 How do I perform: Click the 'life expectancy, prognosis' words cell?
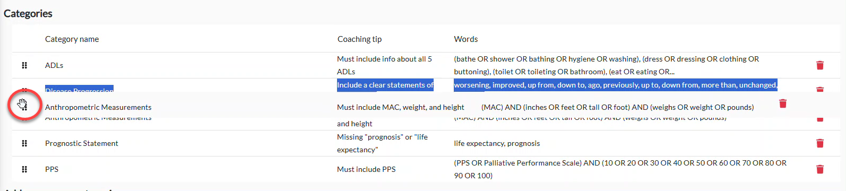(x=497, y=143)
